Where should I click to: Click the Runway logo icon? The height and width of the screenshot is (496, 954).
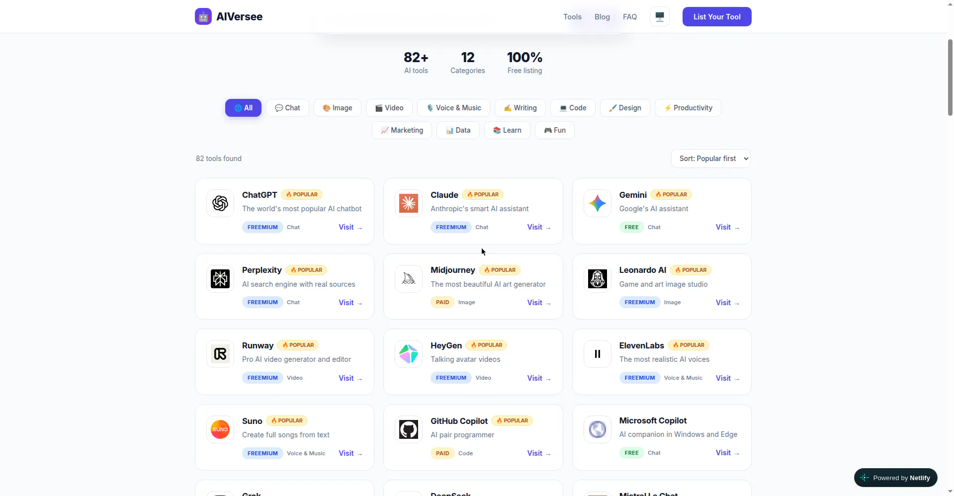coord(220,354)
